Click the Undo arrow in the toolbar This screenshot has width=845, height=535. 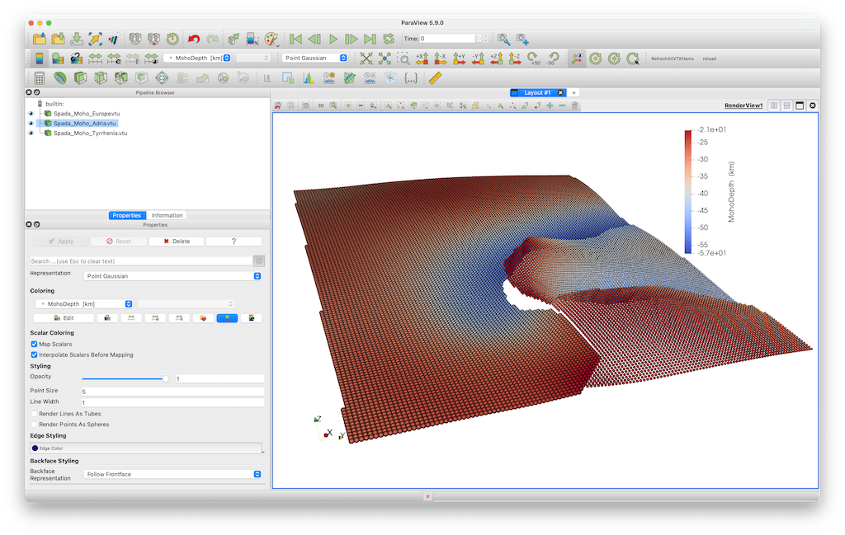tap(194, 39)
